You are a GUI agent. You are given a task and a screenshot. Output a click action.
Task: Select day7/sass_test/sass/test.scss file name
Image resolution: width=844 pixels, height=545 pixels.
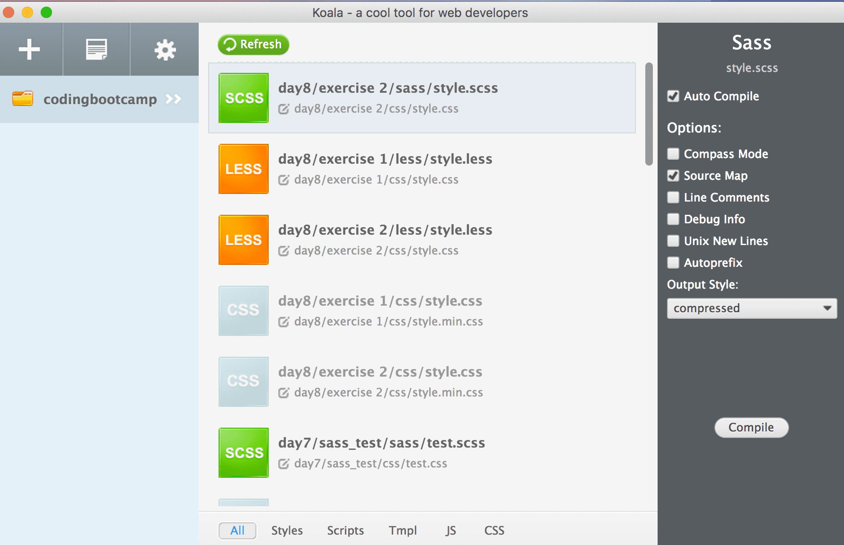coord(382,443)
